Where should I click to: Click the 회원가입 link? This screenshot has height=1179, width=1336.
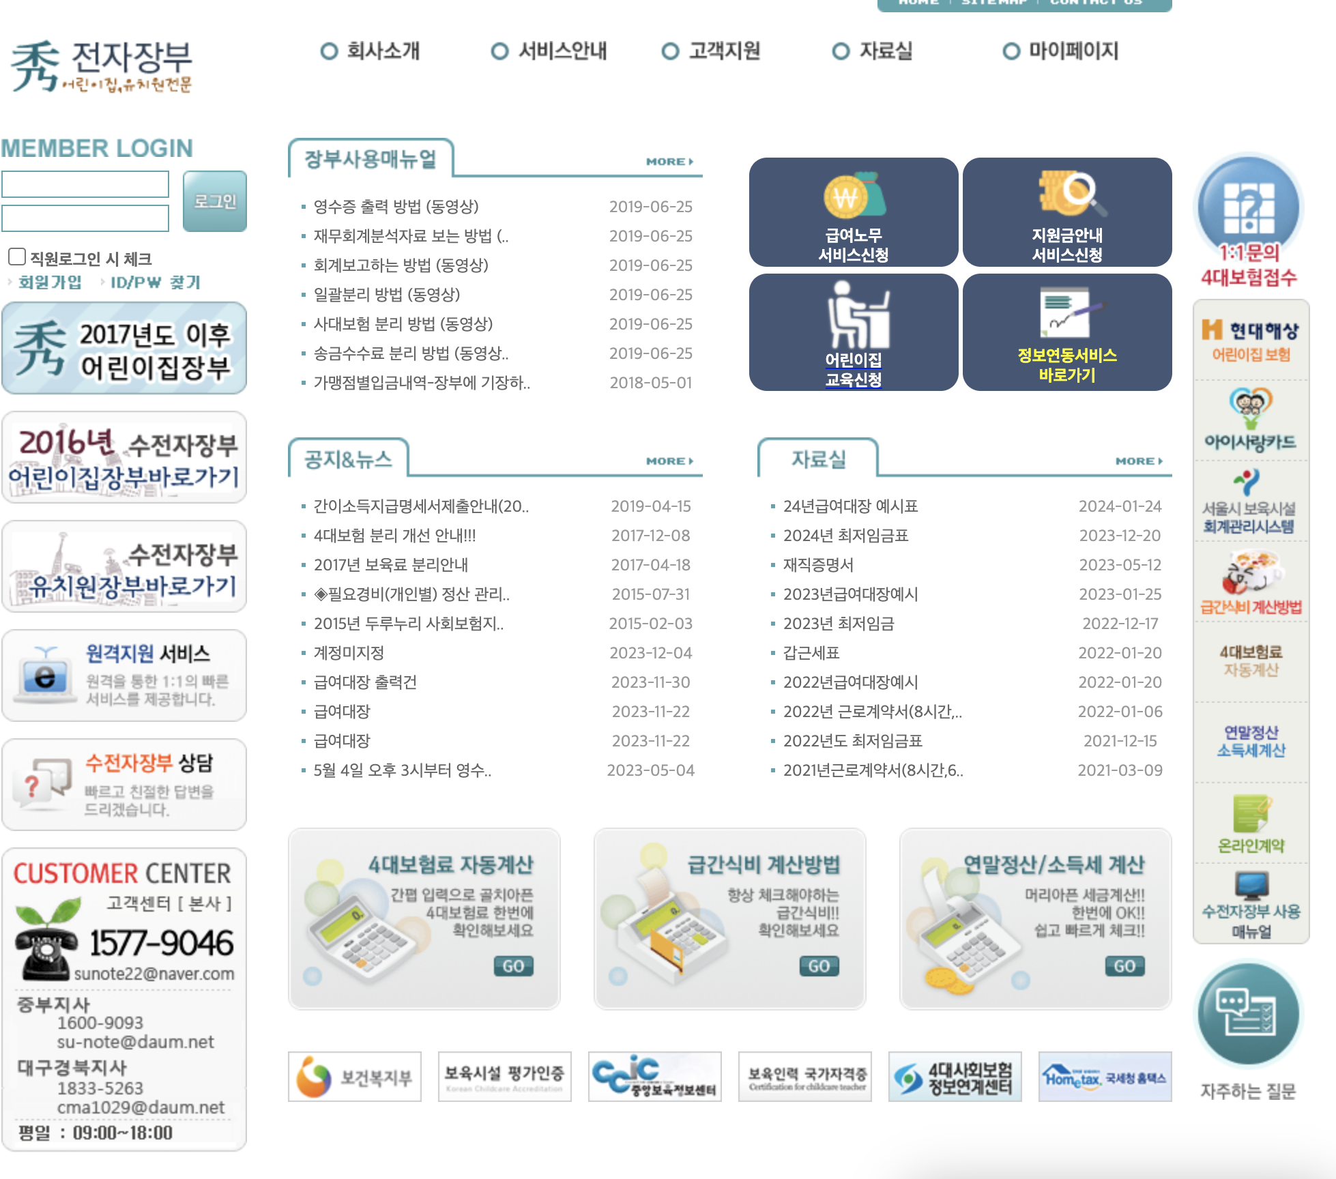tap(50, 282)
